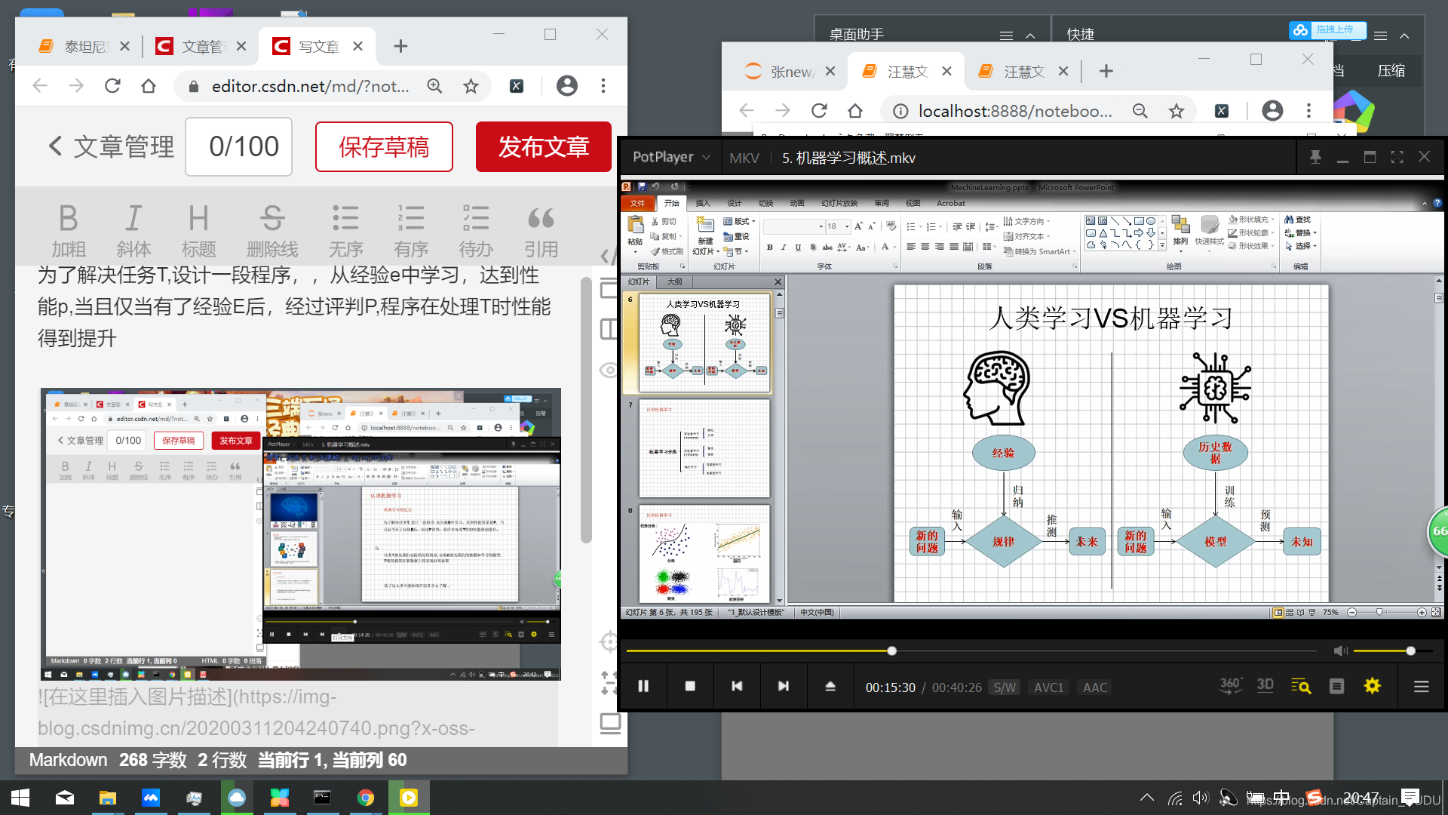Open the Chrome menu in the localhost window
This screenshot has height=815, width=1448.
point(1308,111)
